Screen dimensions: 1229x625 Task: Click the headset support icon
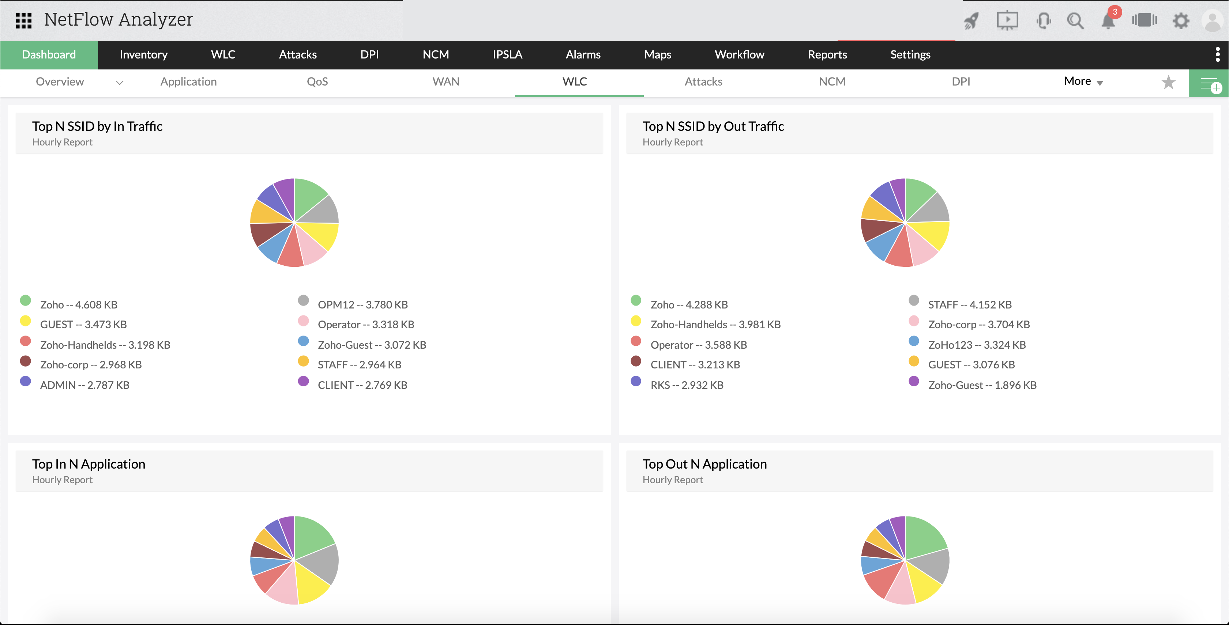tap(1044, 20)
